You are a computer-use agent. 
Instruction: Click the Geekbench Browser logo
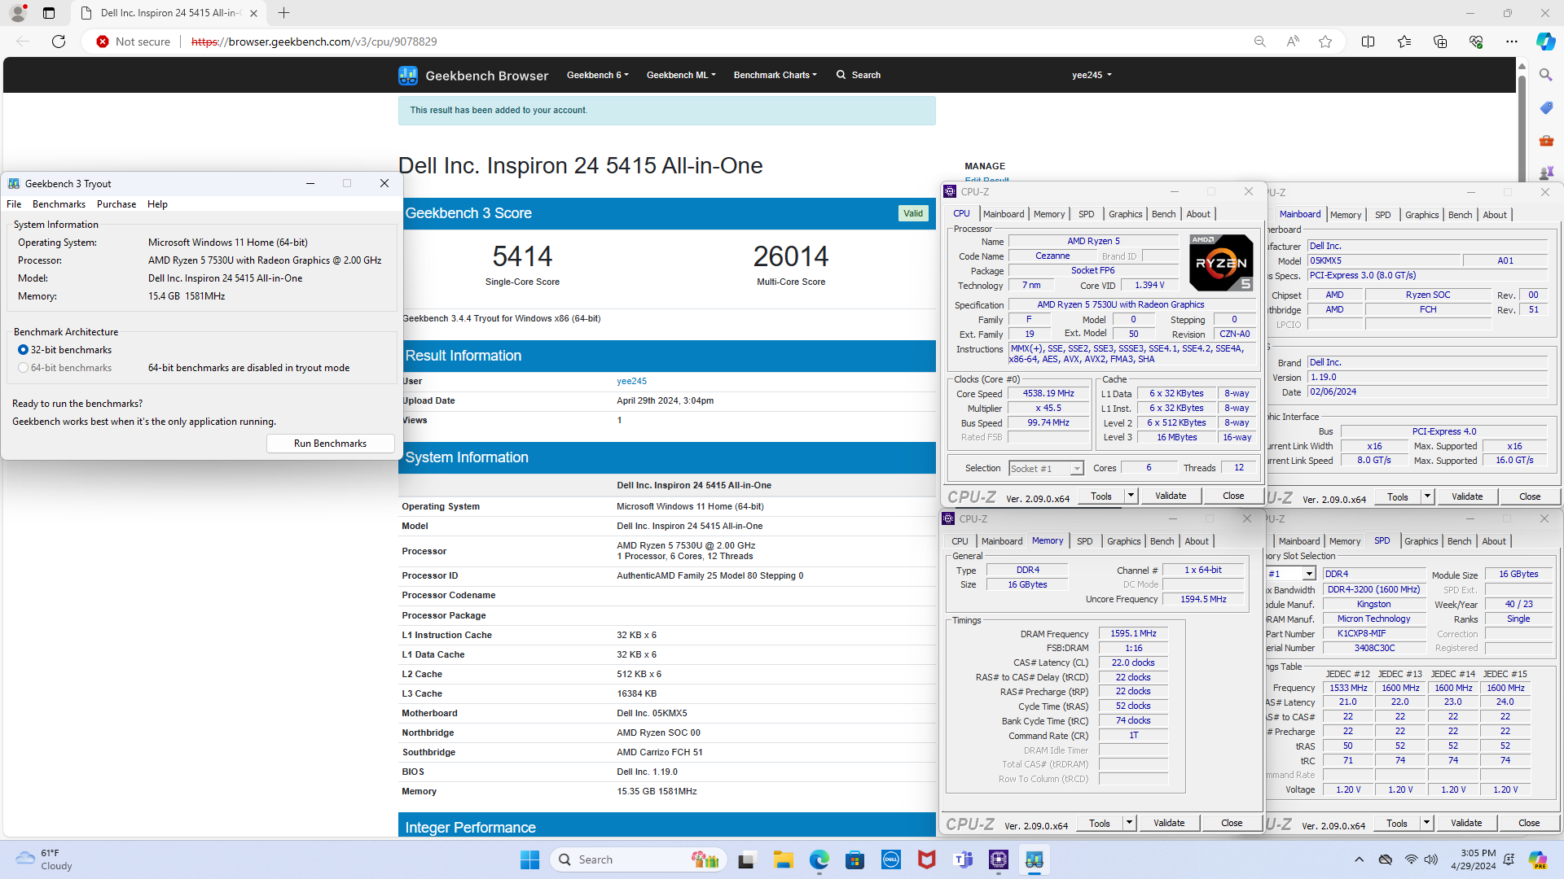click(x=473, y=76)
